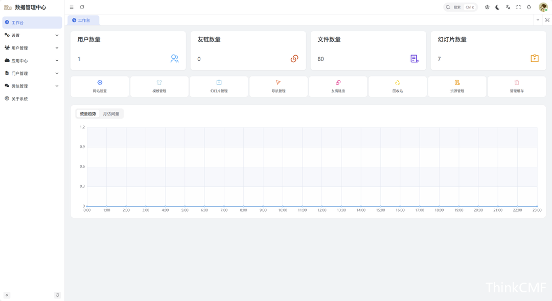The width and height of the screenshot is (552, 301).
Task: Toggle the sidebar menu hamburger icon
Action: (x=72, y=7)
